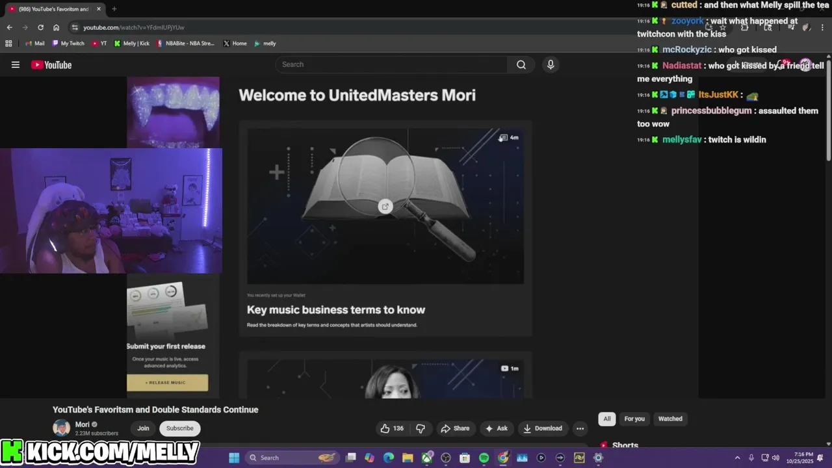The height and width of the screenshot is (468, 832).
Task: Click the Welcome to UnitedMasters Mori heading
Action: (357, 95)
